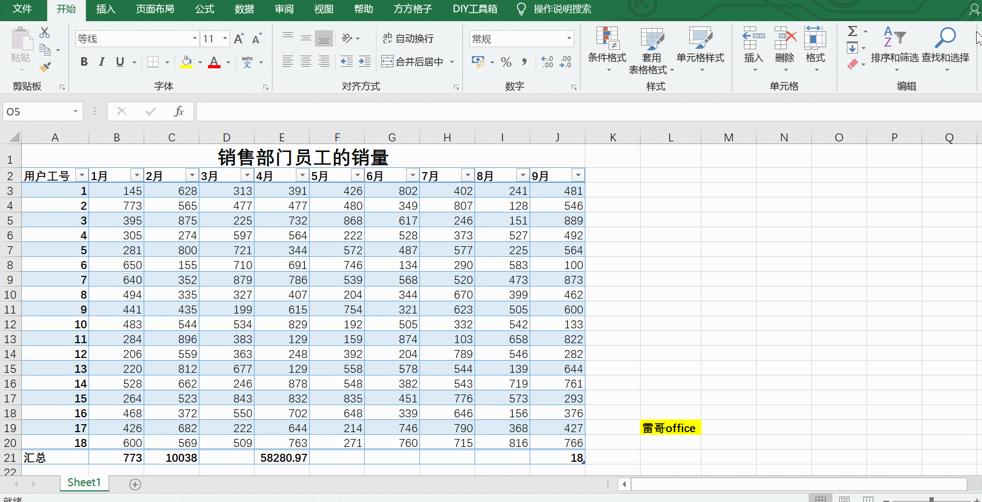Toggle Bold formatting
Image resolution: width=982 pixels, height=502 pixels.
coord(84,62)
